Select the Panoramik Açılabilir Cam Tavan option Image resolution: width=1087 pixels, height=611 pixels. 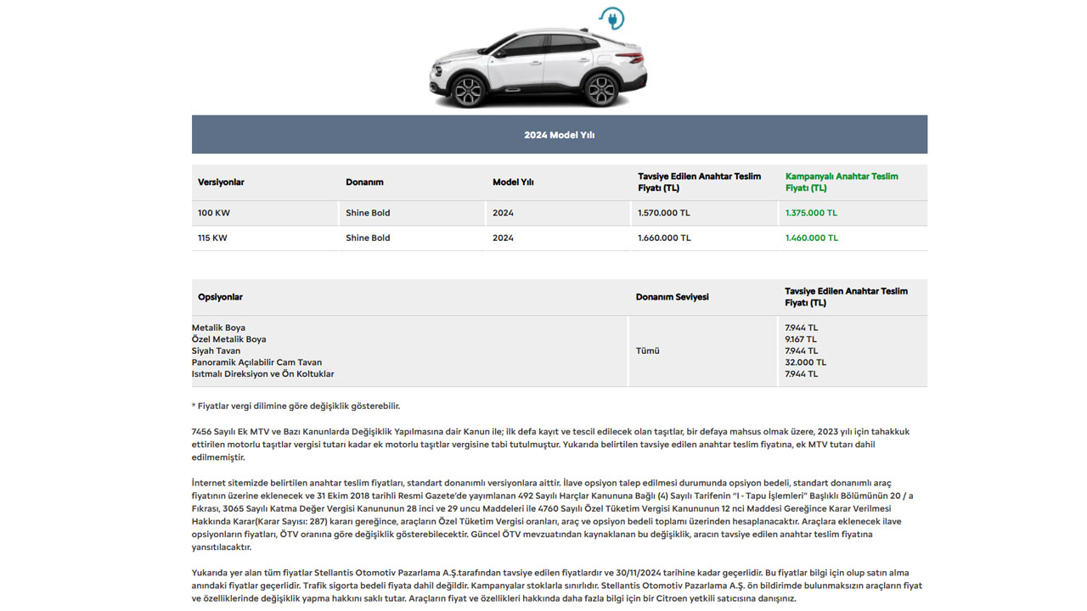[256, 362]
